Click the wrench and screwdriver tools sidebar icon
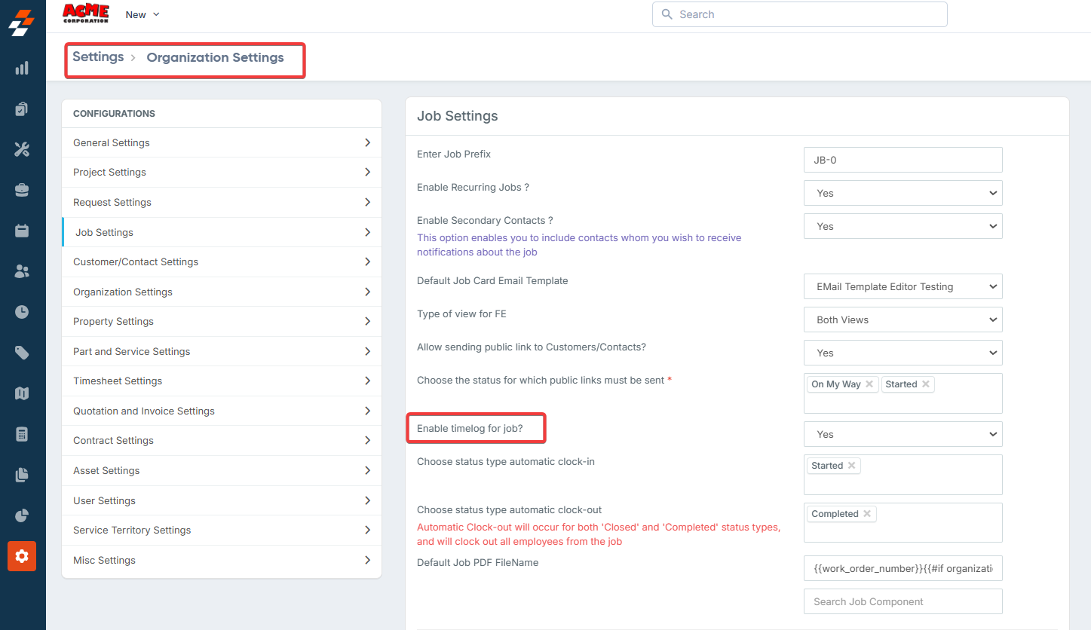This screenshot has width=1091, height=630. pos(22,149)
